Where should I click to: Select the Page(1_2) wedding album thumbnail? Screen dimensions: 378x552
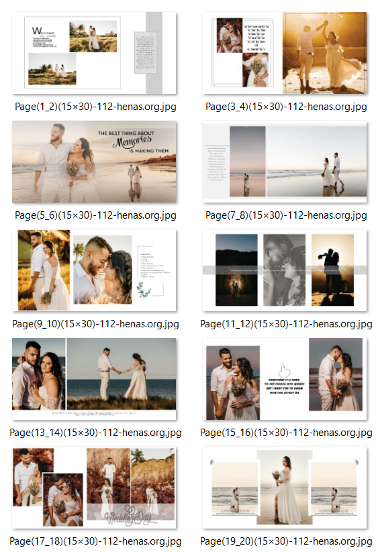tap(94, 53)
